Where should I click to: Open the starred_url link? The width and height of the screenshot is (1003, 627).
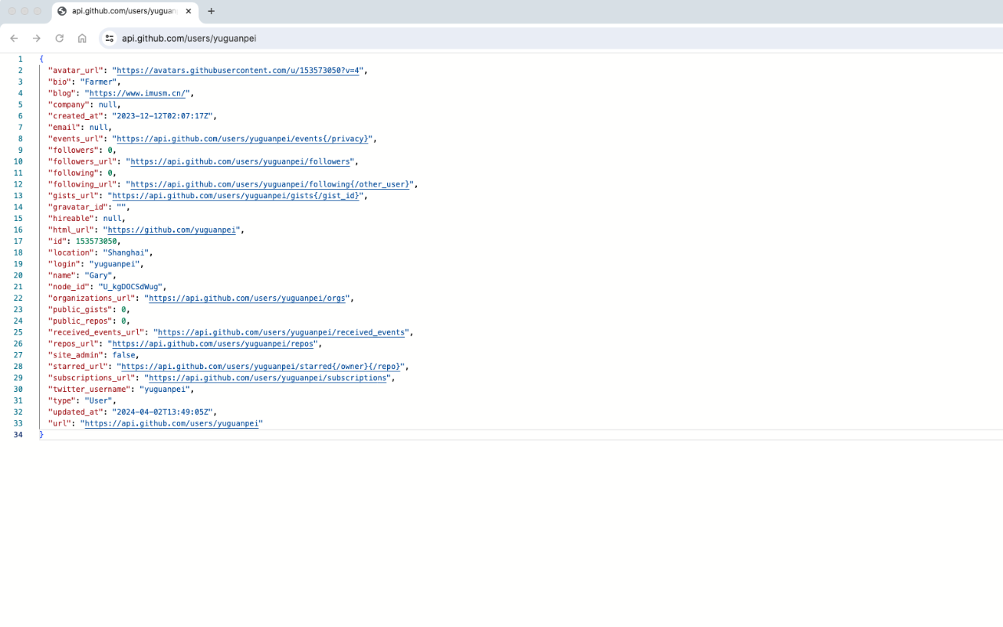262,366
